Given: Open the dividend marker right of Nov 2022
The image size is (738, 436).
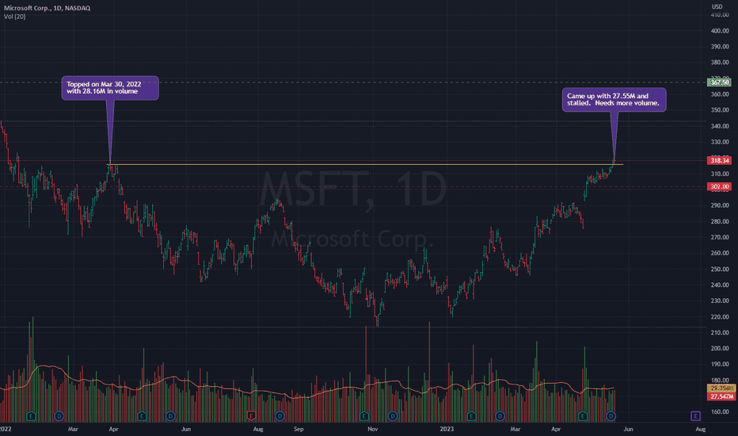Looking at the screenshot, I should (393, 415).
